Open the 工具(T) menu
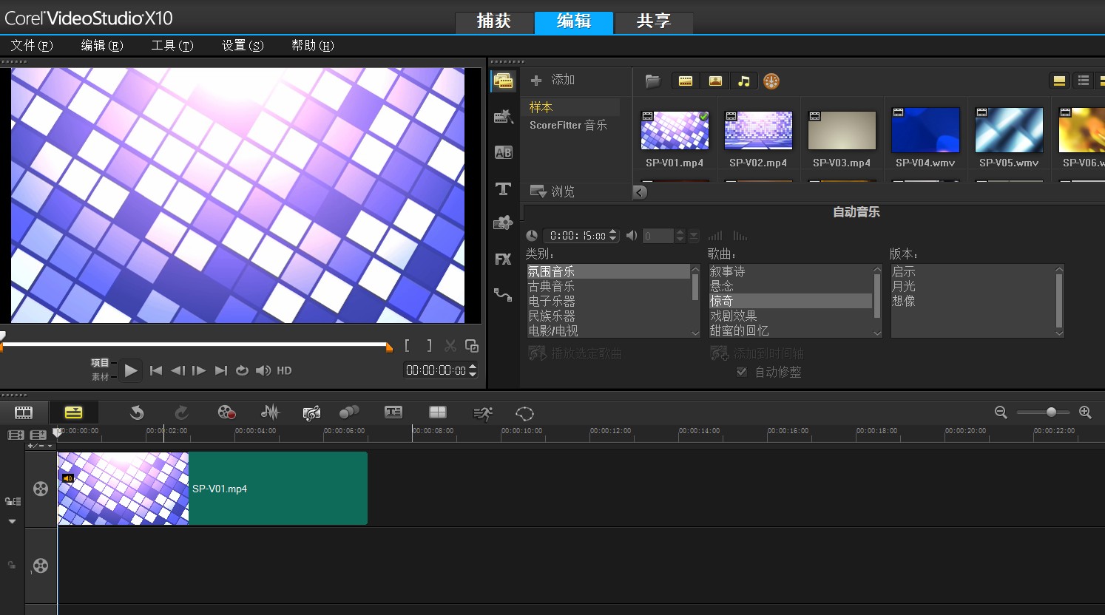Screen dimensions: 1105x615 coord(172,46)
